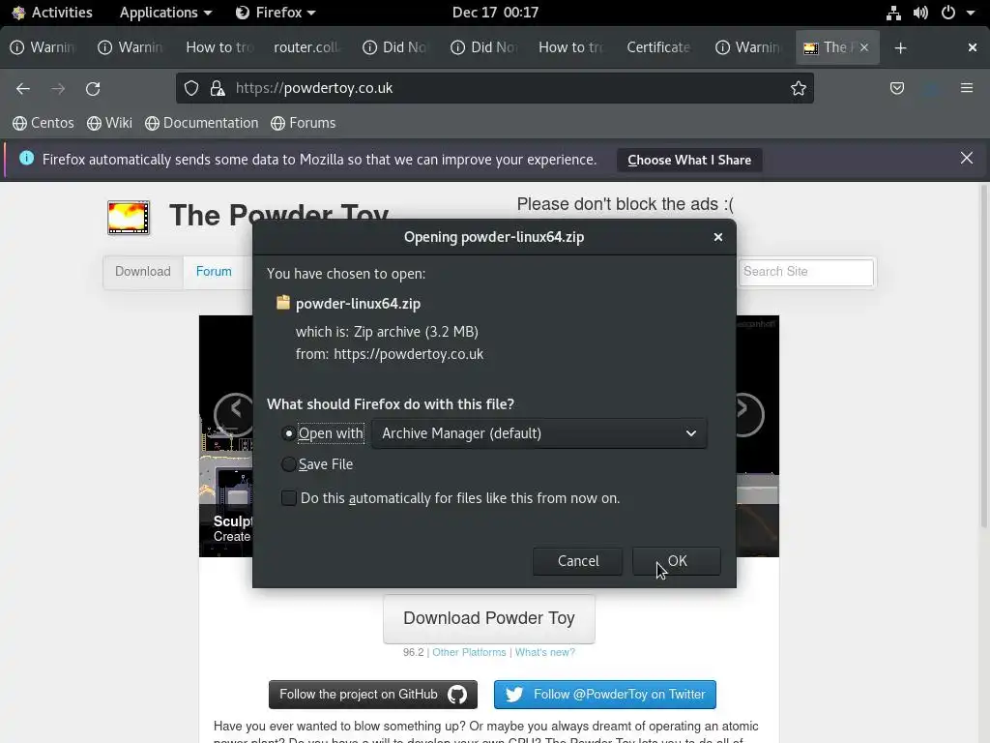Close the Powder Toy browser tab
Image resolution: width=990 pixels, height=743 pixels.
(x=863, y=47)
